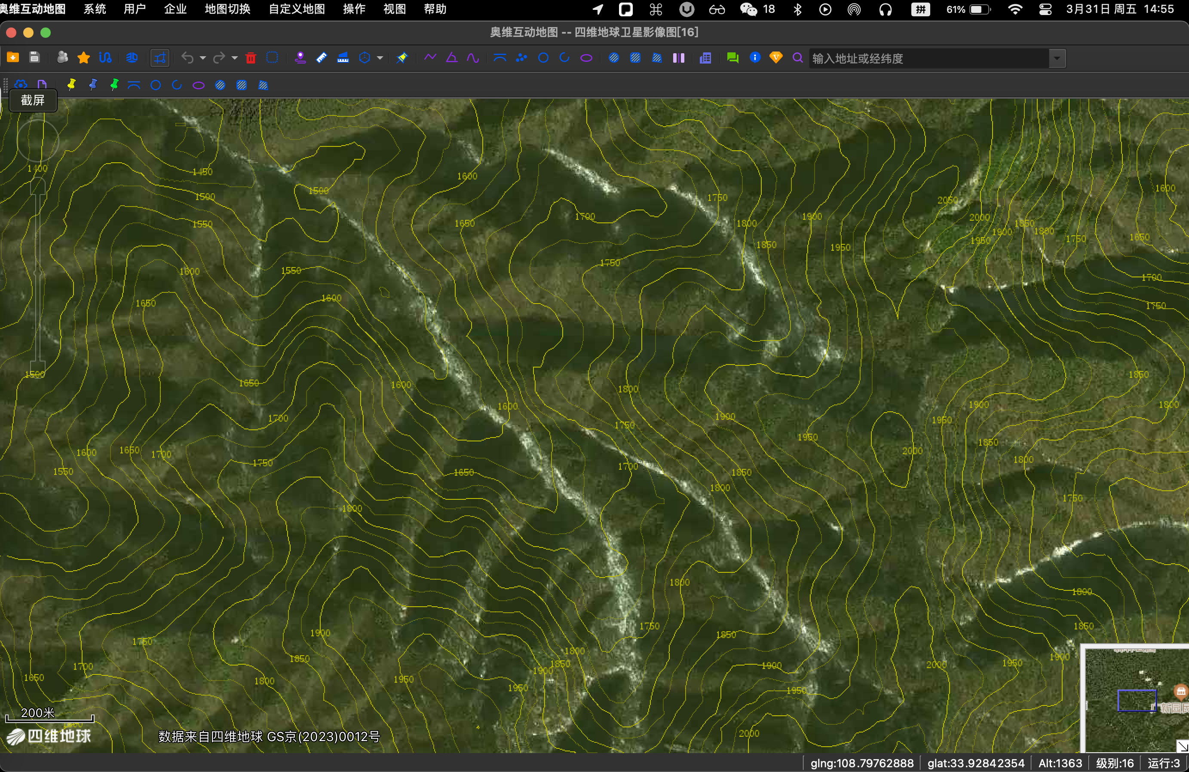Click the 截屏 tooltip button

[x=33, y=100]
